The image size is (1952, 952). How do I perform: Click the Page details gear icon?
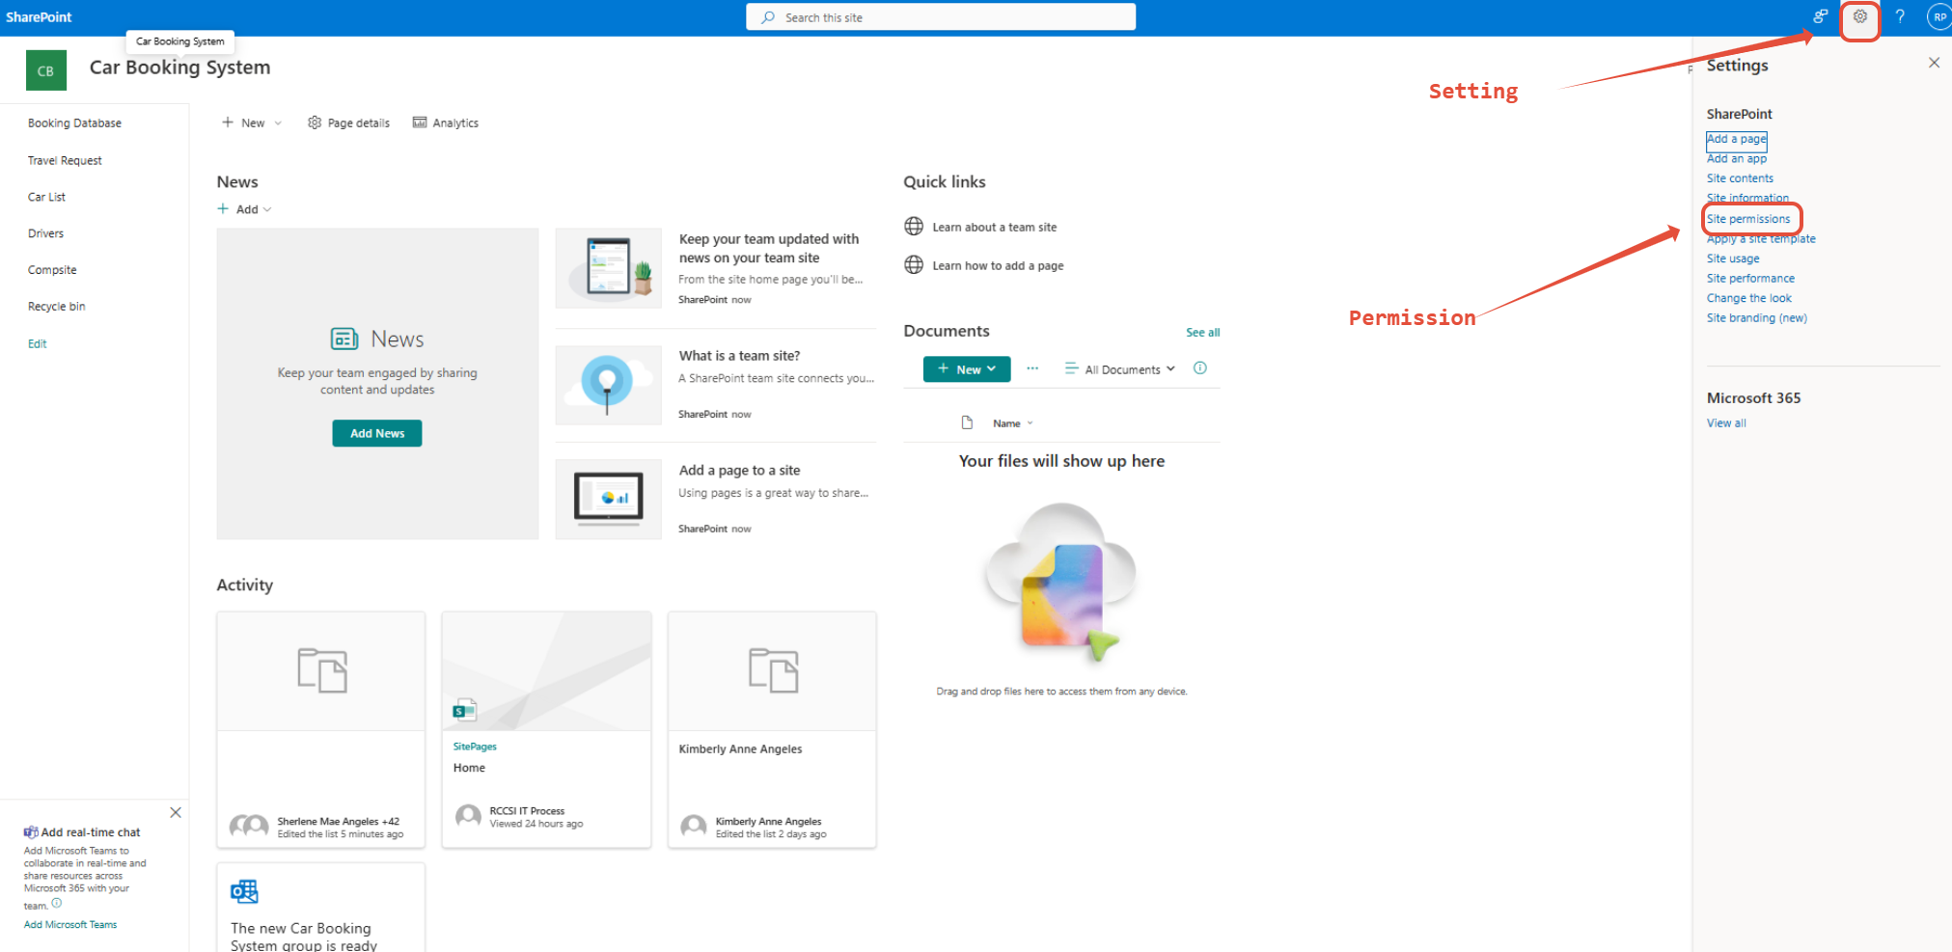pyautogui.click(x=315, y=122)
